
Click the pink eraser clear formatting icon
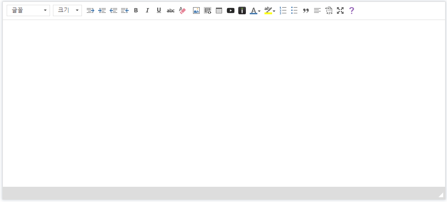[182, 10]
